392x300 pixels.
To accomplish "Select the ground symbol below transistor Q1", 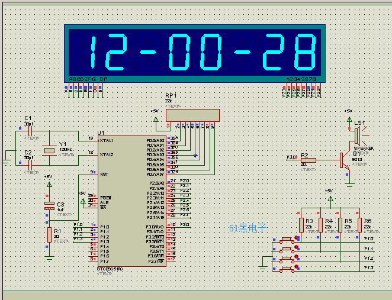I will click(349, 185).
